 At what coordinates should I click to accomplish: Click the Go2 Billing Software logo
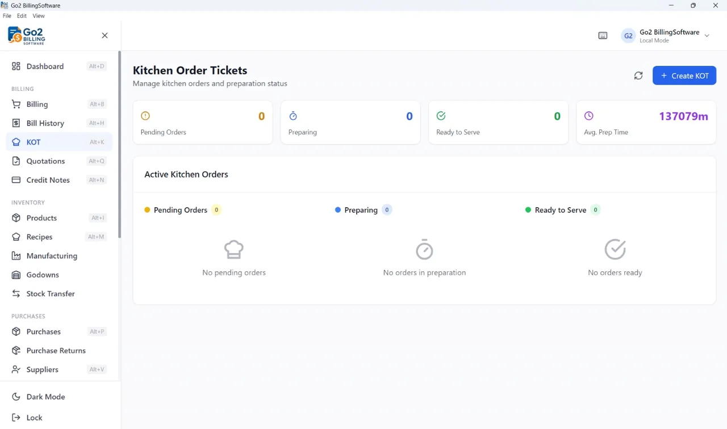click(27, 36)
